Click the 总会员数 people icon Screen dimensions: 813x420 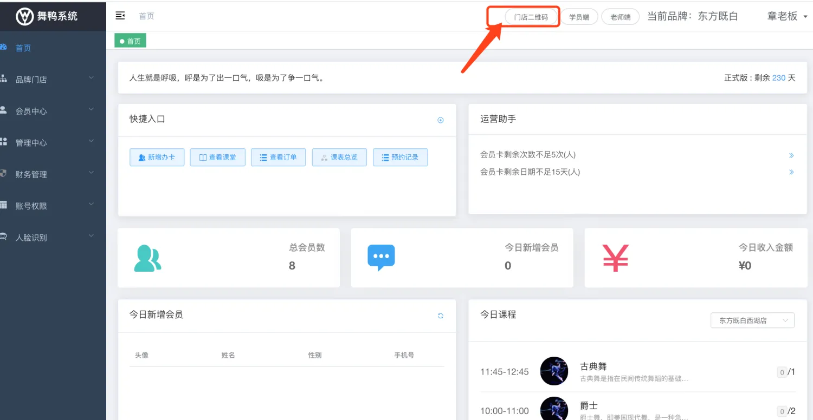[x=147, y=258]
